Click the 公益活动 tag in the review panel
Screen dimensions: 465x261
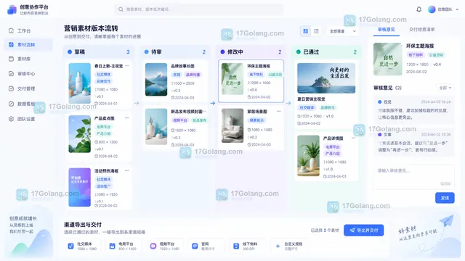436,55
